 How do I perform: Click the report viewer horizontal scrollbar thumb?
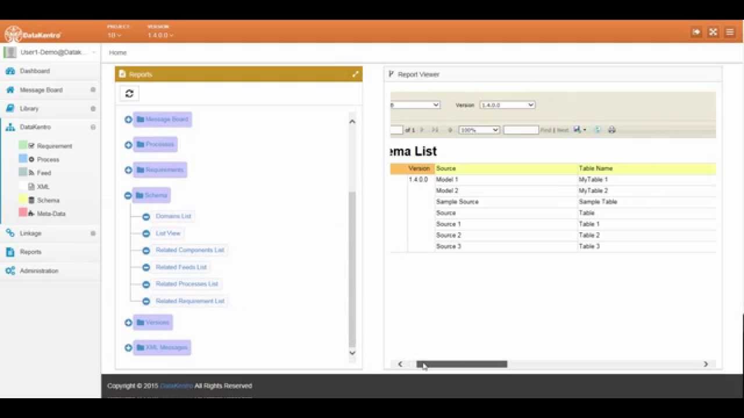point(462,364)
